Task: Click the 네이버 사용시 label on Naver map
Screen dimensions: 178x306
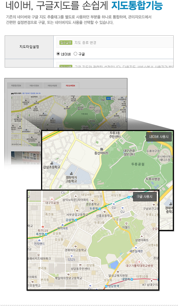Action: coord(159,137)
